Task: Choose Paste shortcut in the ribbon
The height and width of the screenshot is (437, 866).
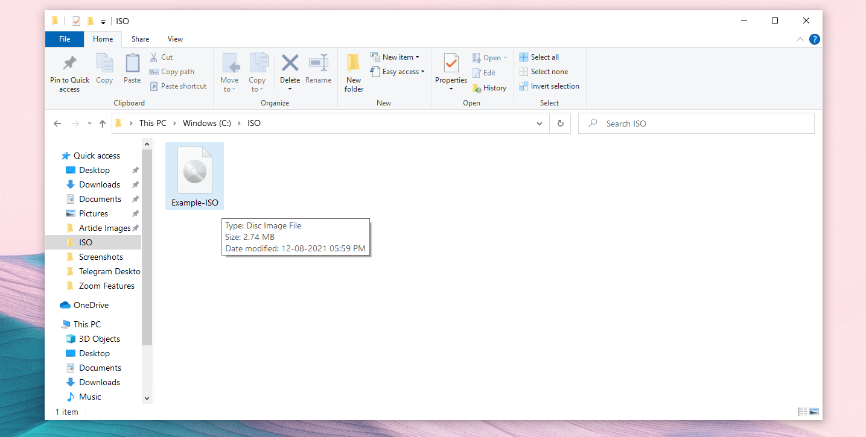Action: pyautogui.click(x=178, y=86)
